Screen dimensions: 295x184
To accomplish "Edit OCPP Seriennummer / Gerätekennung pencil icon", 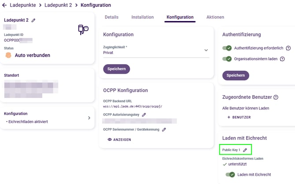I will [x=164, y=130].
